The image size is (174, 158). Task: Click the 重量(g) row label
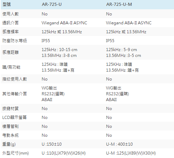pyautogui.click(x=9, y=144)
